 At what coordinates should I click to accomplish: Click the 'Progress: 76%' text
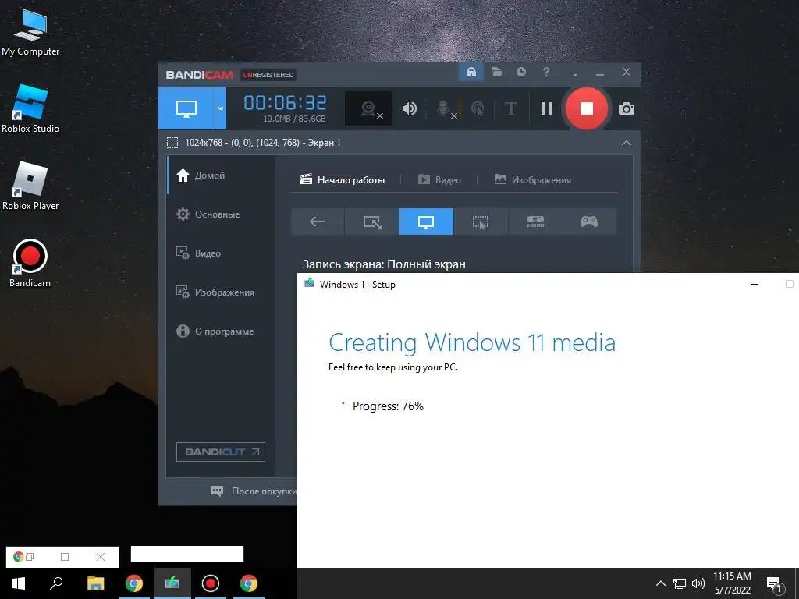(388, 406)
